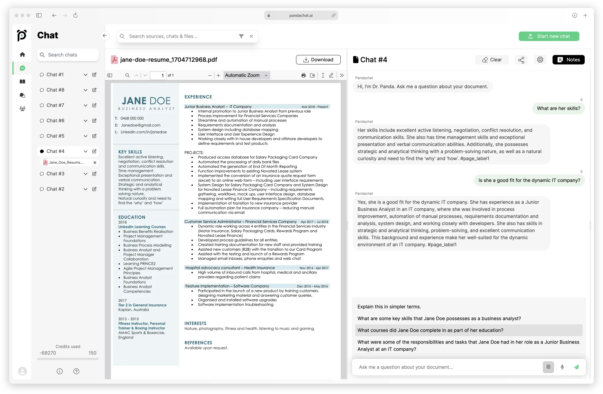Screen dimensions: 603x394
Task: Open the book library sidebar icon
Action: (22, 82)
